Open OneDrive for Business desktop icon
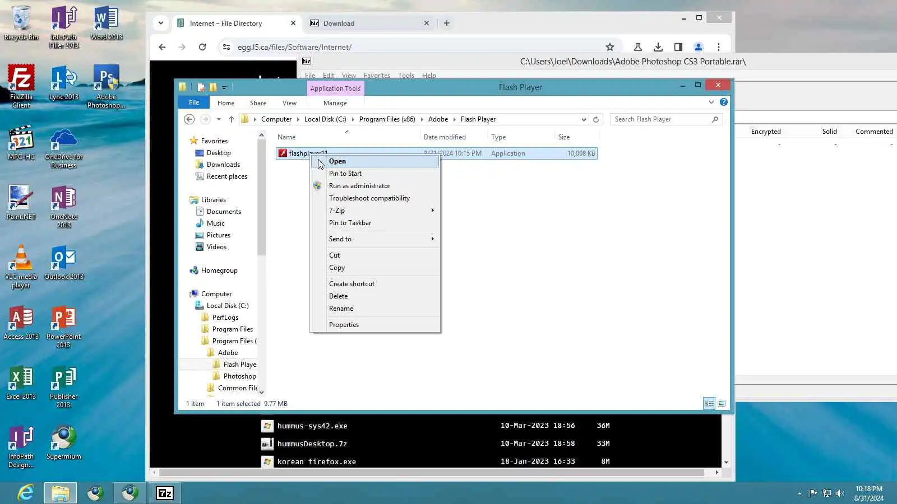The width and height of the screenshot is (897, 504). [64, 148]
